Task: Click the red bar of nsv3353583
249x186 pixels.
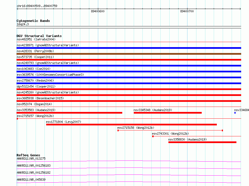Action: coord(69,113)
